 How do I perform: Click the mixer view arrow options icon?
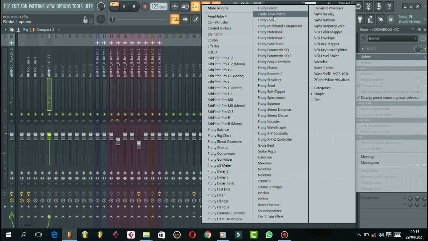point(5,29)
